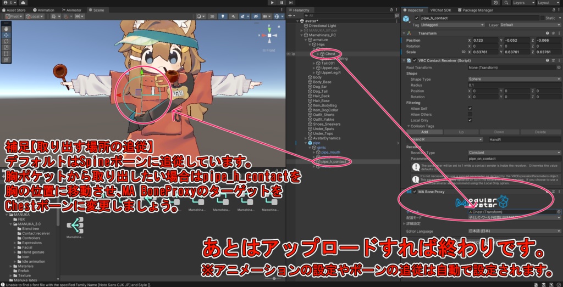The image size is (563, 287).
Task: Click the Pause button
Action: (x=281, y=3)
